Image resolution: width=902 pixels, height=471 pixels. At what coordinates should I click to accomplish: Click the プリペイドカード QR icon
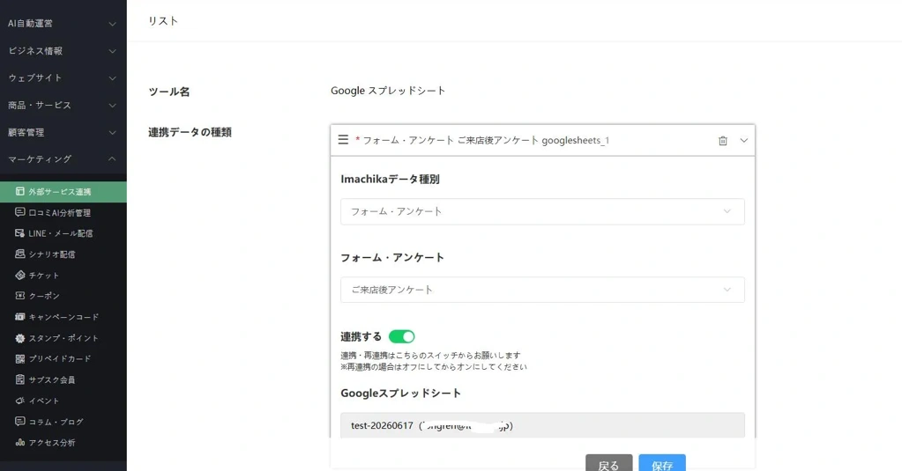pyautogui.click(x=20, y=358)
